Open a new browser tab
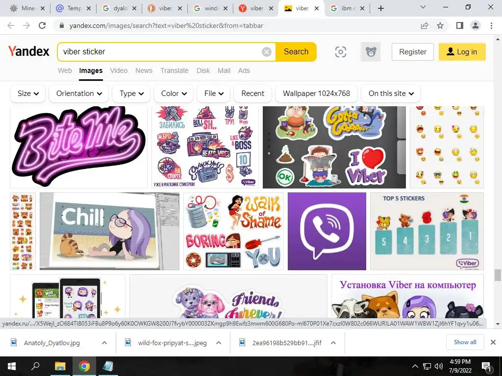 pyautogui.click(x=380, y=9)
